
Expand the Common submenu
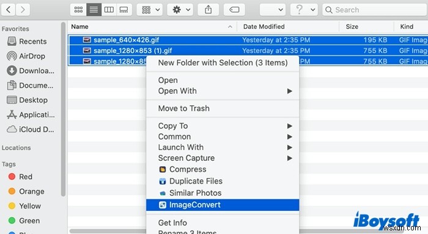[223, 136]
